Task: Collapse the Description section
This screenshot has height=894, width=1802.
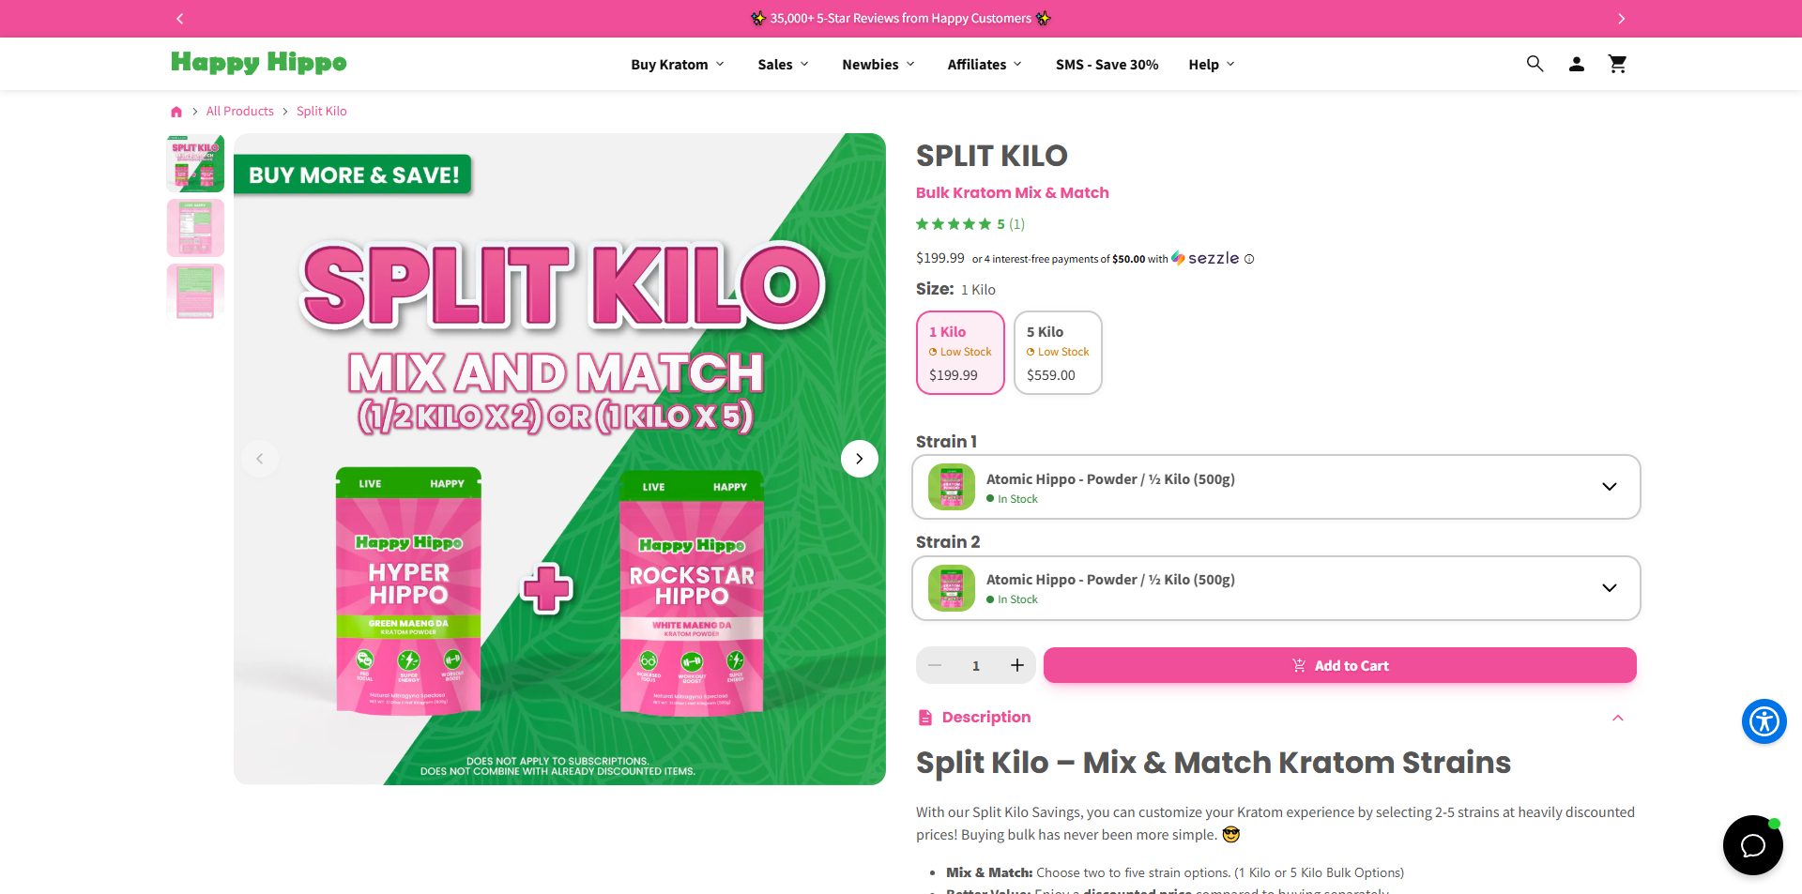Action: 1617,718
